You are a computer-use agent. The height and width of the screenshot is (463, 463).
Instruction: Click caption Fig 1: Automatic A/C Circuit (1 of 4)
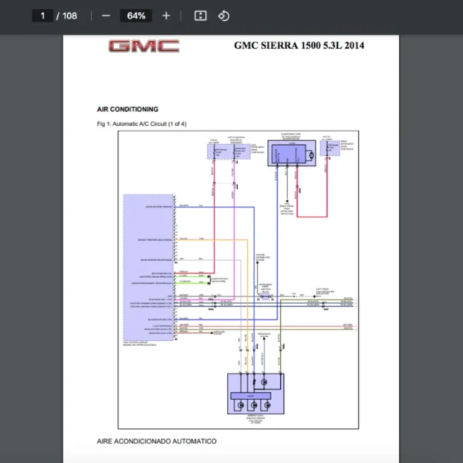tap(142, 123)
